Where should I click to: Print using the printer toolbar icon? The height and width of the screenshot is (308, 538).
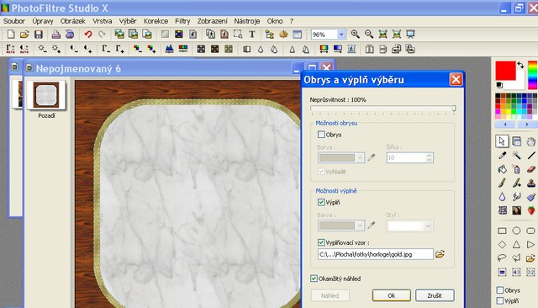[56, 35]
